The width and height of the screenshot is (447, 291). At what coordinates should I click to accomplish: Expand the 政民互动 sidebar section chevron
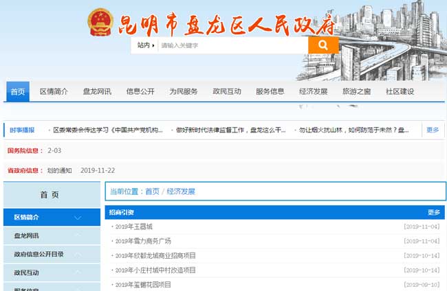click(77, 272)
